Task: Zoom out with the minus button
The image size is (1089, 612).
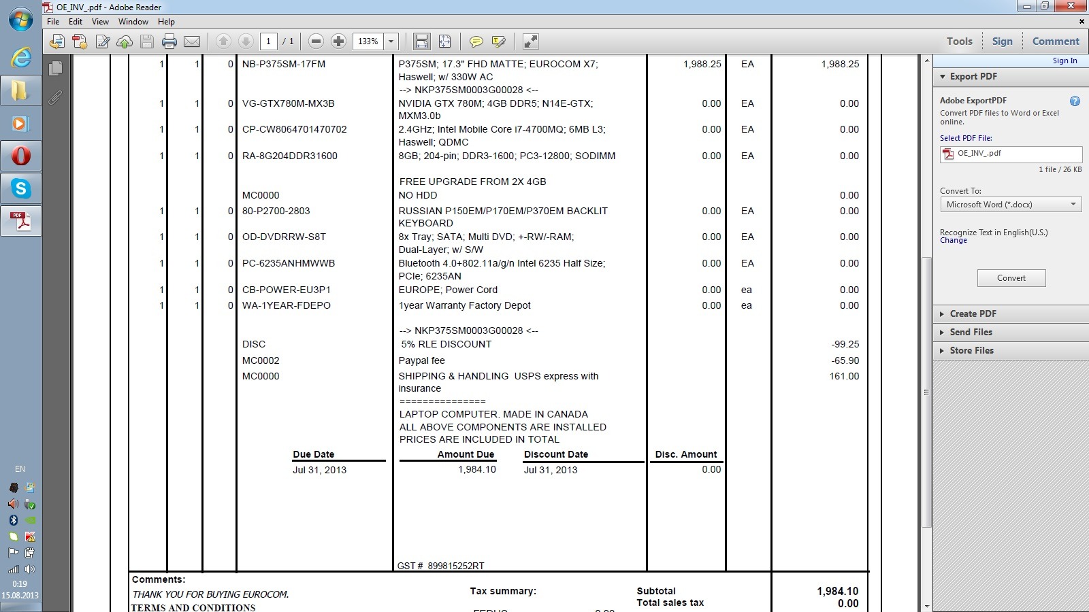Action: point(316,41)
